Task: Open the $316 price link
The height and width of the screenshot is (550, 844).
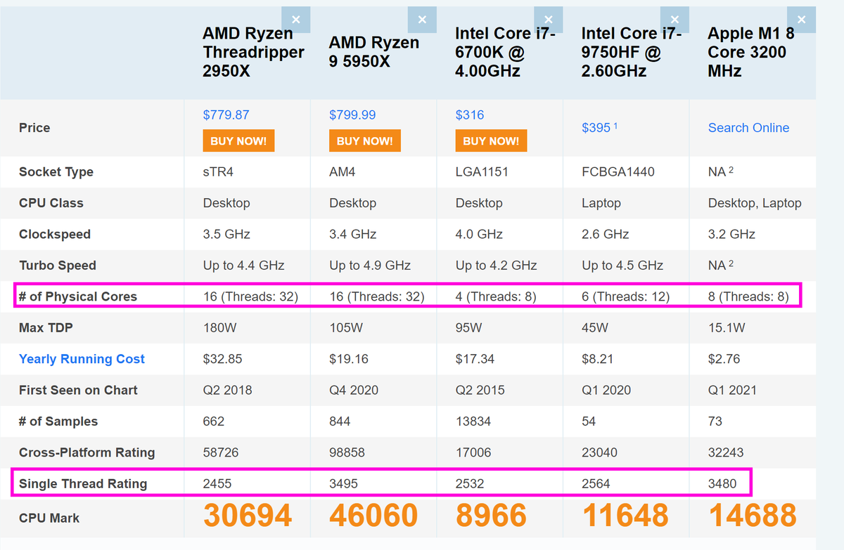Action: tap(470, 114)
